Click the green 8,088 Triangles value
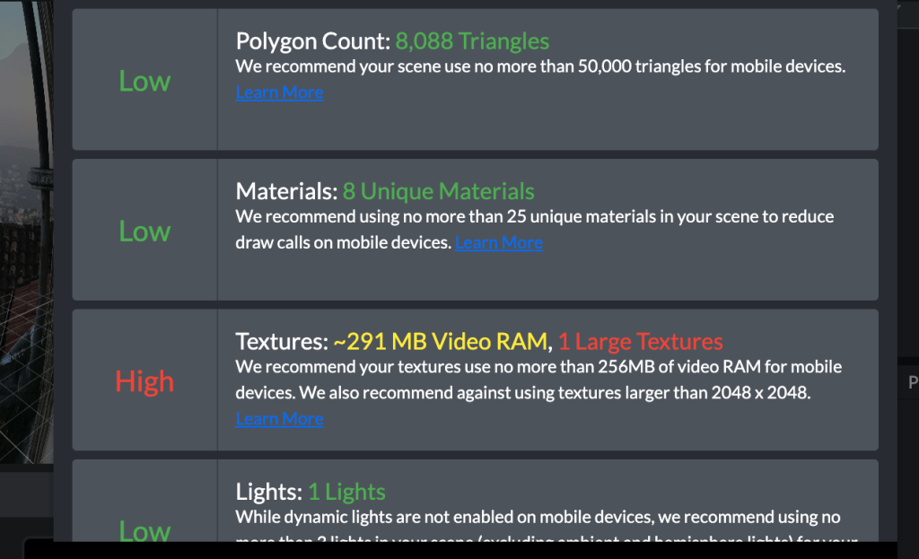This screenshot has width=919, height=559. pyautogui.click(x=472, y=41)
